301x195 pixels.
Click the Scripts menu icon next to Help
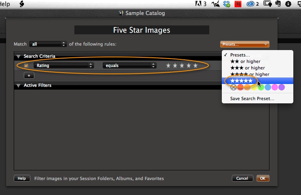22,4
